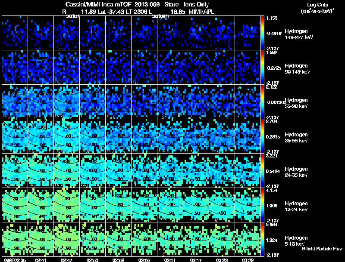Open the 35-55 keV panel at 03:17
The width and height of the screenshot is (345, 262).
[196, 136]
